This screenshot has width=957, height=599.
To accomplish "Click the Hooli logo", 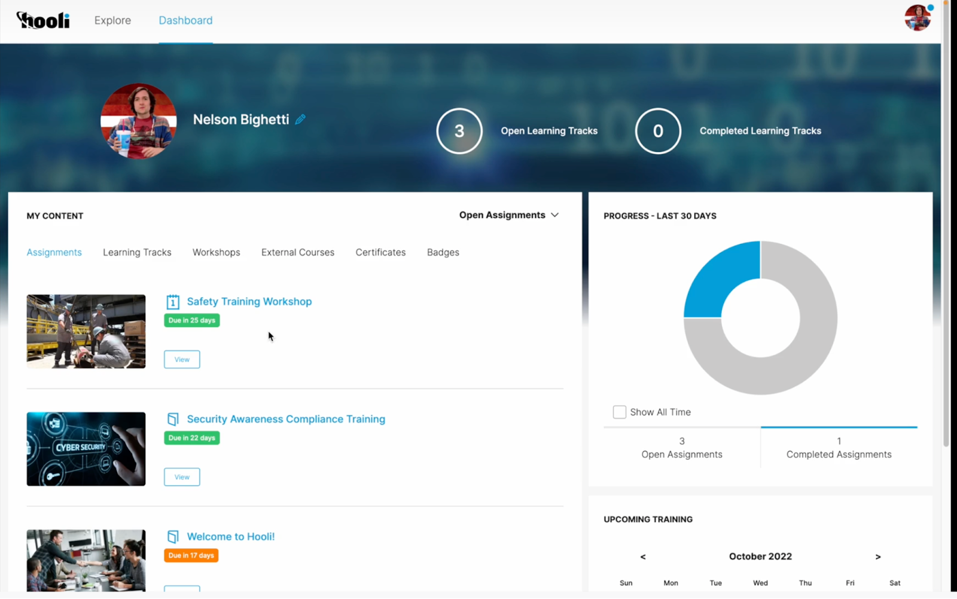I will [x=43, y=20].
